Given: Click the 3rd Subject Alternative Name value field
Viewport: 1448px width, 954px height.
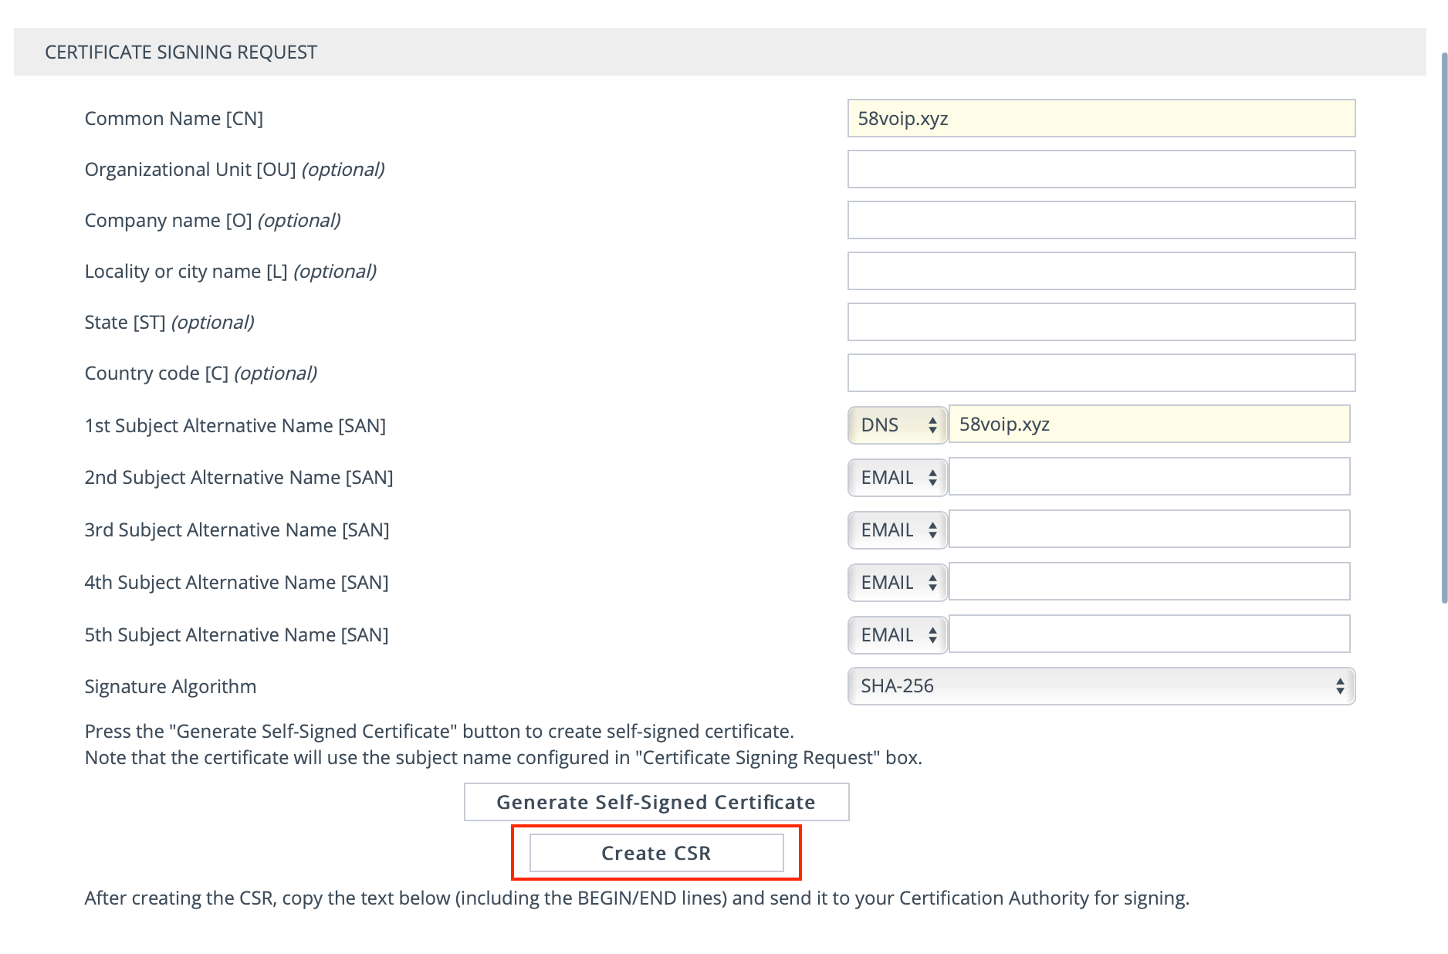Looking at the screenshot, I should (x=1149, y=529).
